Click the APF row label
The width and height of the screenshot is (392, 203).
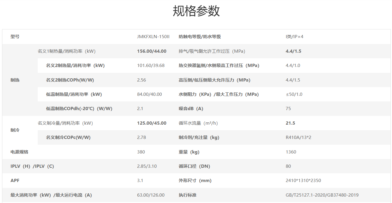[x=15, y=181]
